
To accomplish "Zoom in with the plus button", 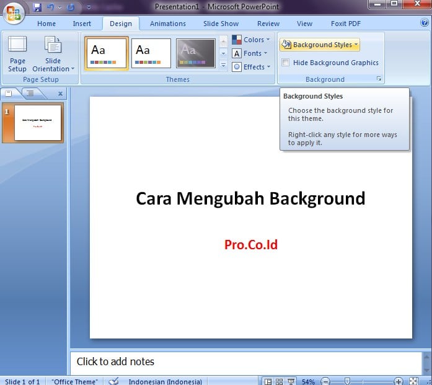I will point(399,381).
